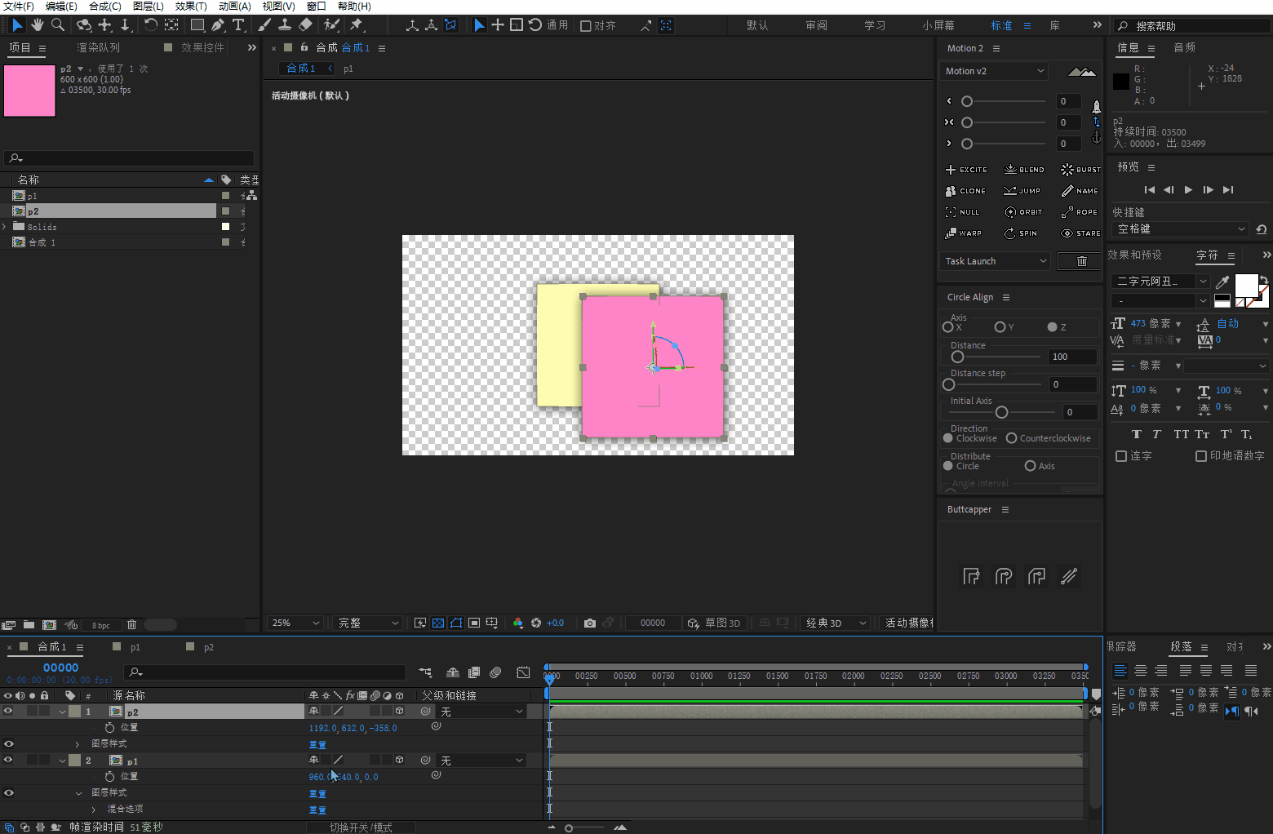This screenshot has width=1273, height=834.
Task: Switch to the 小屏幕 workspace
Action: [x=938, y=25]
